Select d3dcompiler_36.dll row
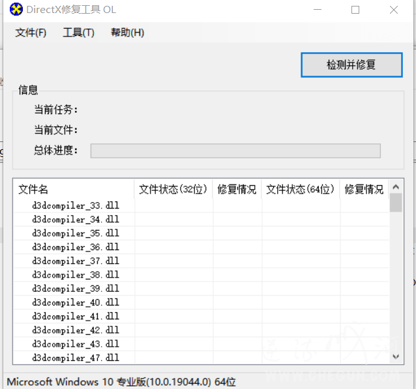The height and width of the screenshot is (389, 416). click(x=201, y=247)
